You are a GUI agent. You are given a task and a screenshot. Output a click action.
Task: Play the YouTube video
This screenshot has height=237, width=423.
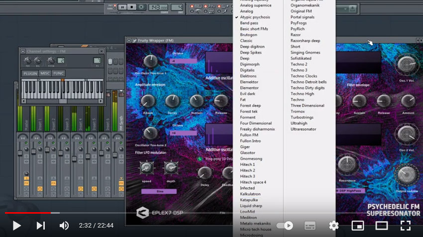pos(16,226)
